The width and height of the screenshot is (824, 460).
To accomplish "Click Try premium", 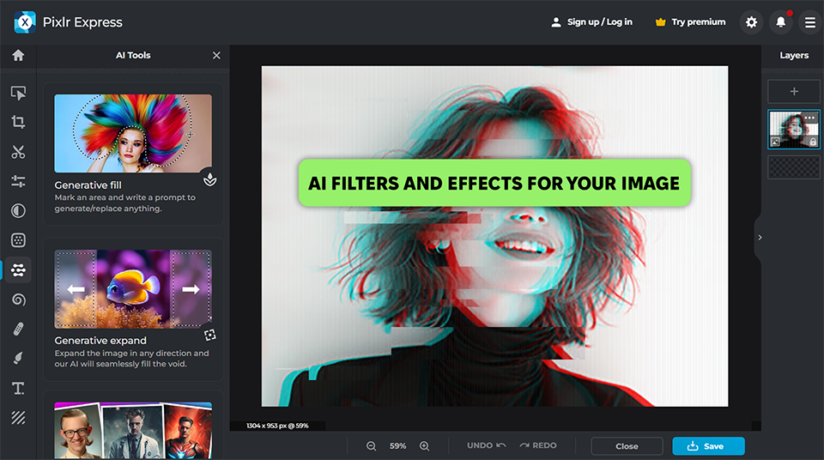I will point(690,22).
